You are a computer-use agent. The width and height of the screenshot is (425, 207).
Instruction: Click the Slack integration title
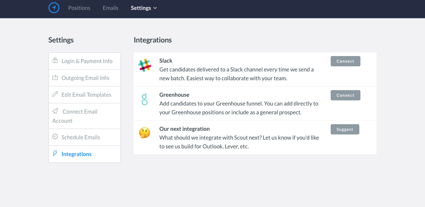point(166,60)
